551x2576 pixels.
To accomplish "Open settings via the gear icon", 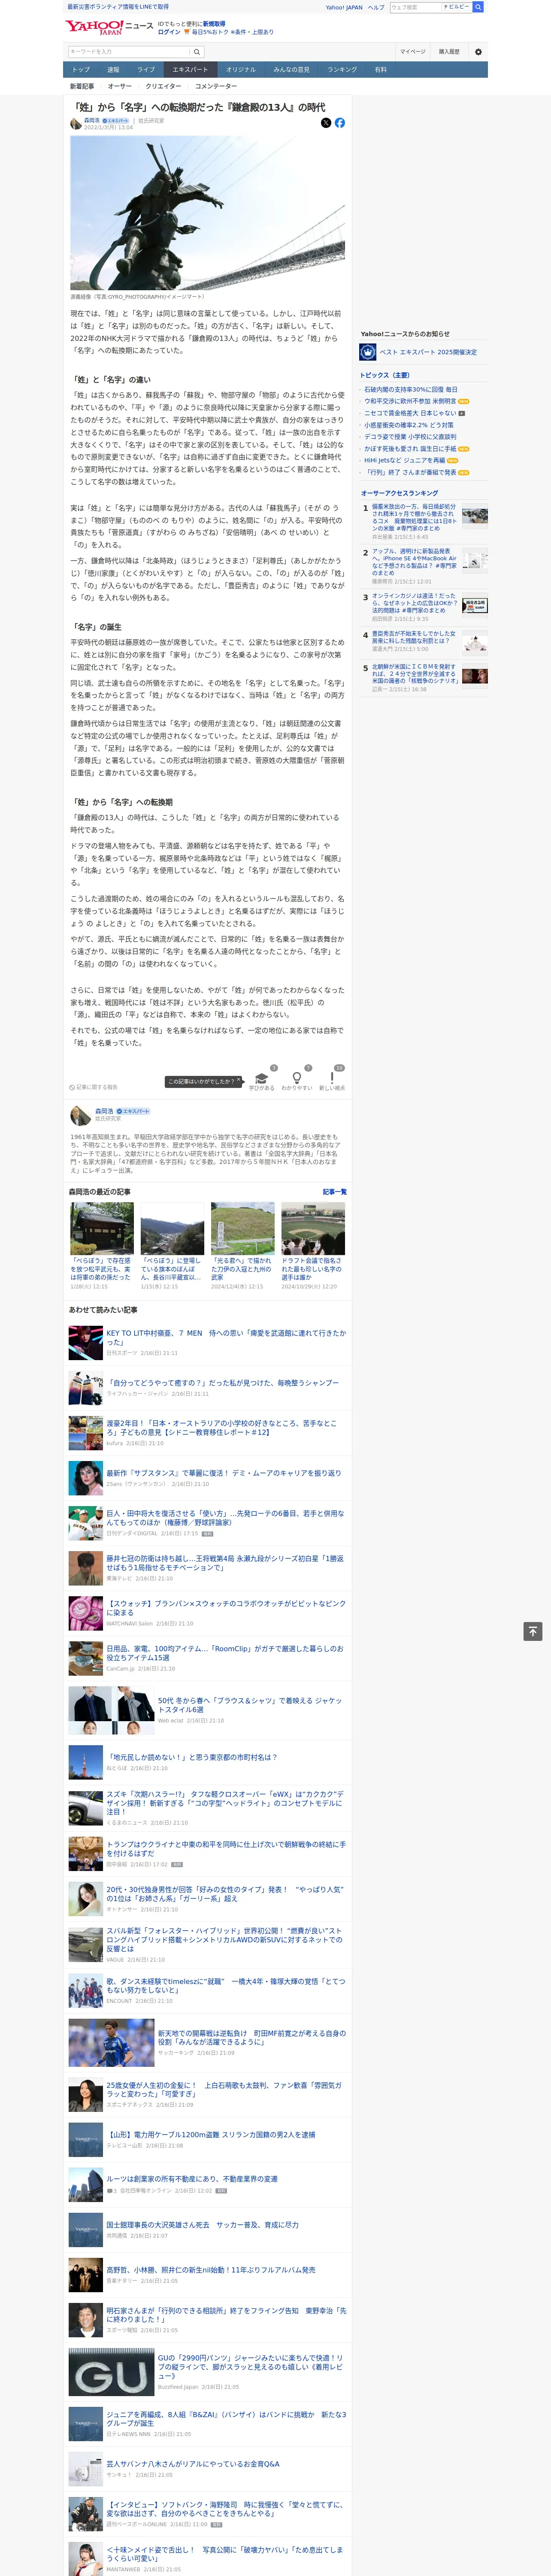I will (478, 52).
